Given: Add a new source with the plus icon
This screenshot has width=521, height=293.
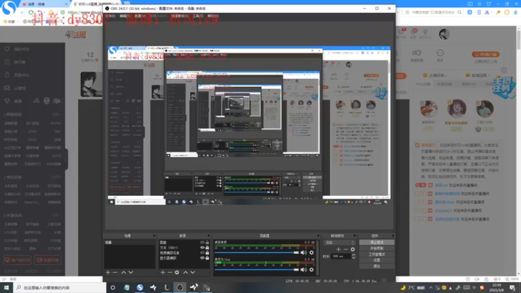Looking at the screenshot, I should (163, 272).
